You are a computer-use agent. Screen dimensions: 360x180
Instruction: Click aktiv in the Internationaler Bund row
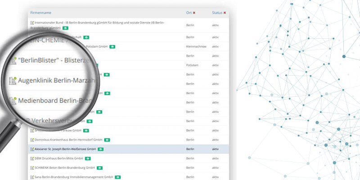(216, 25)
